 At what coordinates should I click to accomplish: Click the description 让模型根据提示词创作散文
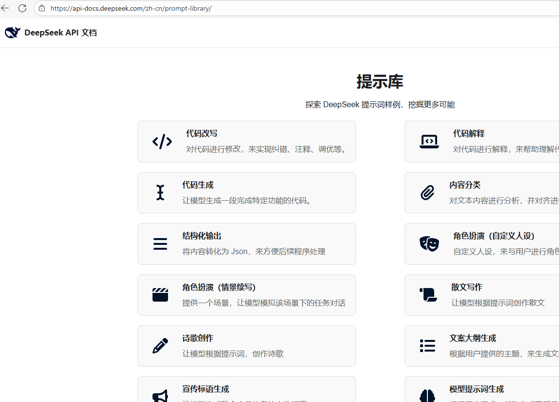(498, 303)
